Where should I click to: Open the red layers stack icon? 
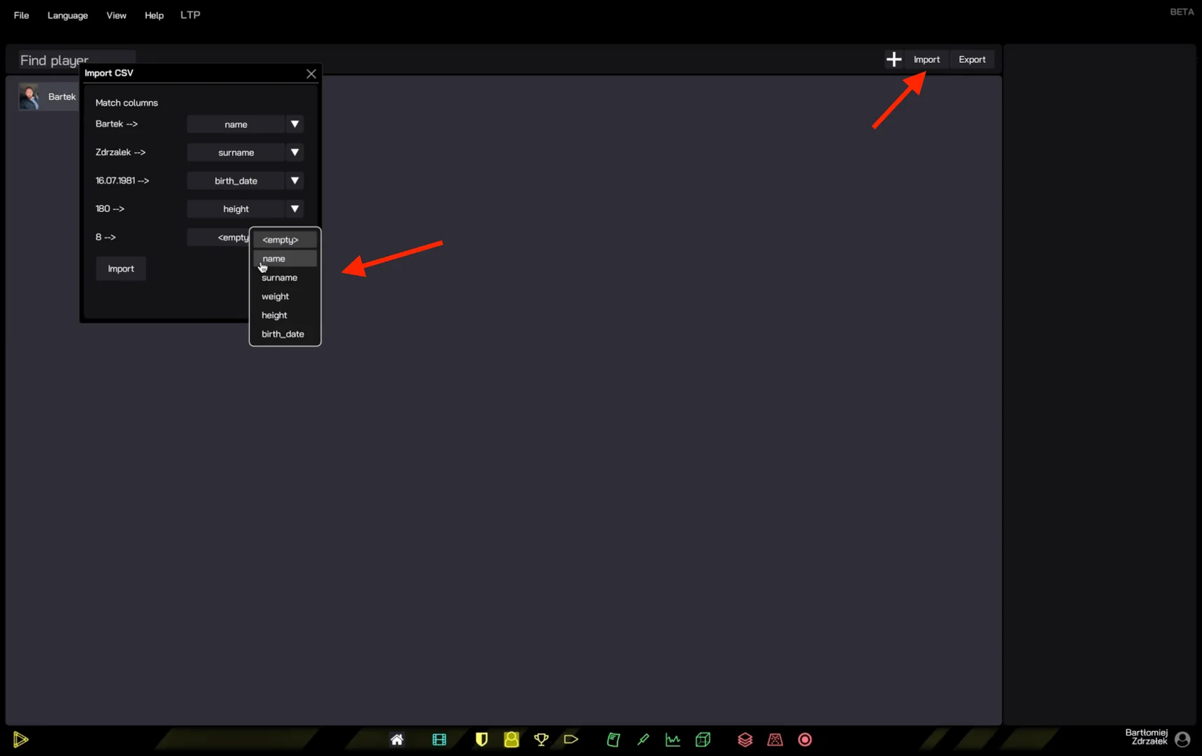tap(745, 740)
